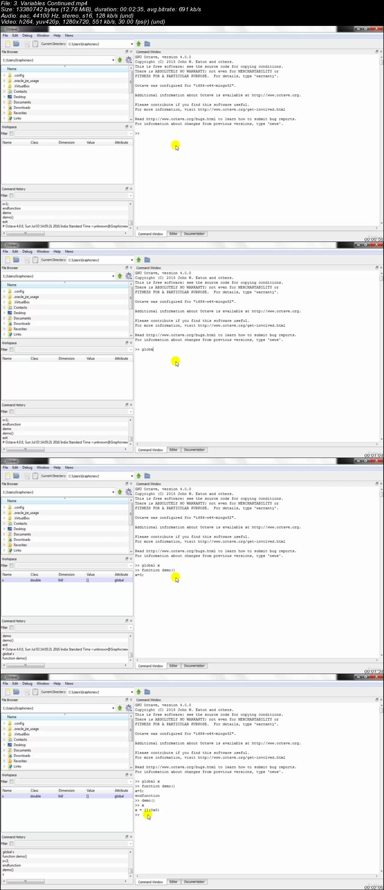Viewport: 384px width, 890px height.
Task: Select 'global x' history entry in 00:01:34 frame
Action: pos(8,654)
